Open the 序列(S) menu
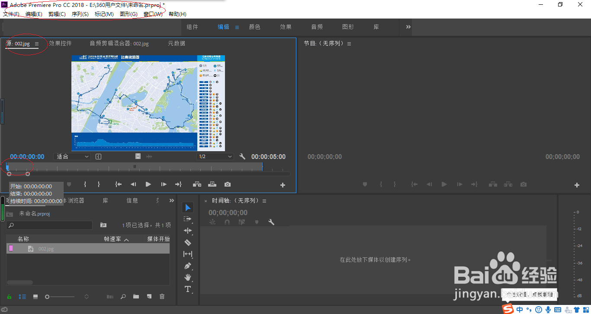The image size is (591, 314). click(80, 14)
